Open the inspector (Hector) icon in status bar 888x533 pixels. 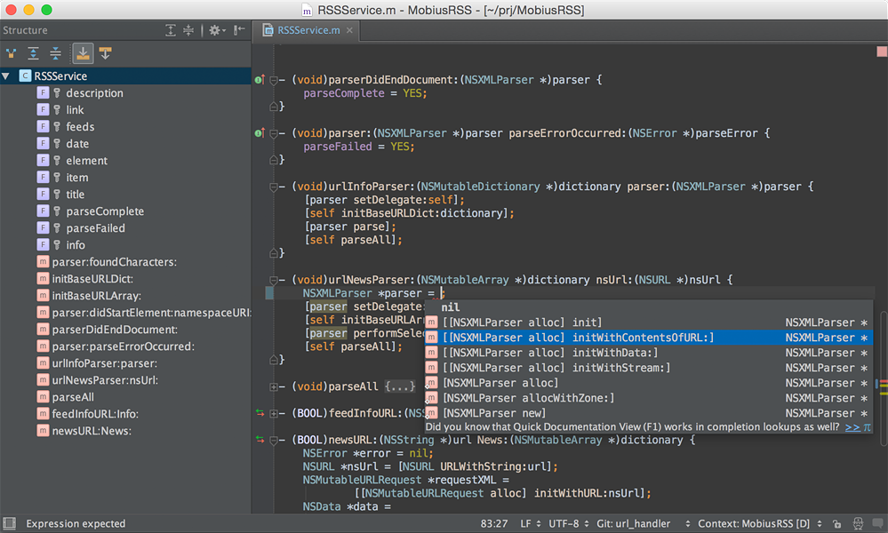858,524
